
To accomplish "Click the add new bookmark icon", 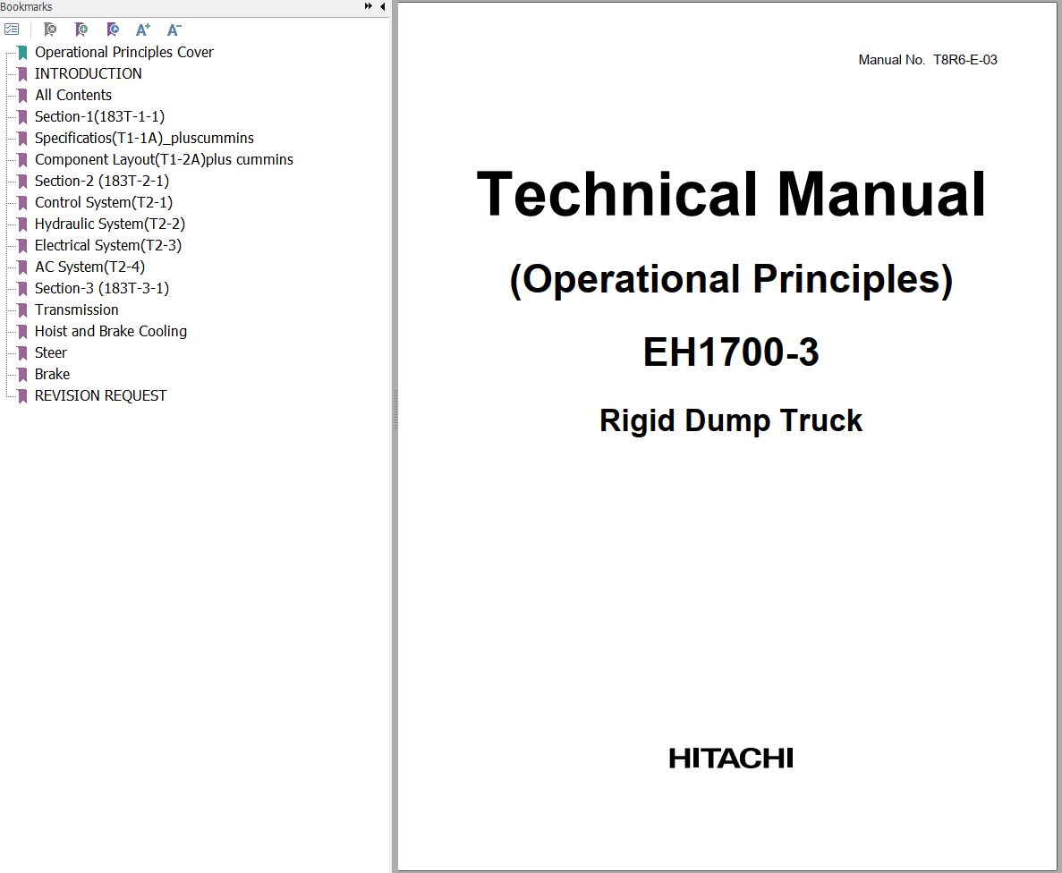I will 81,30.
